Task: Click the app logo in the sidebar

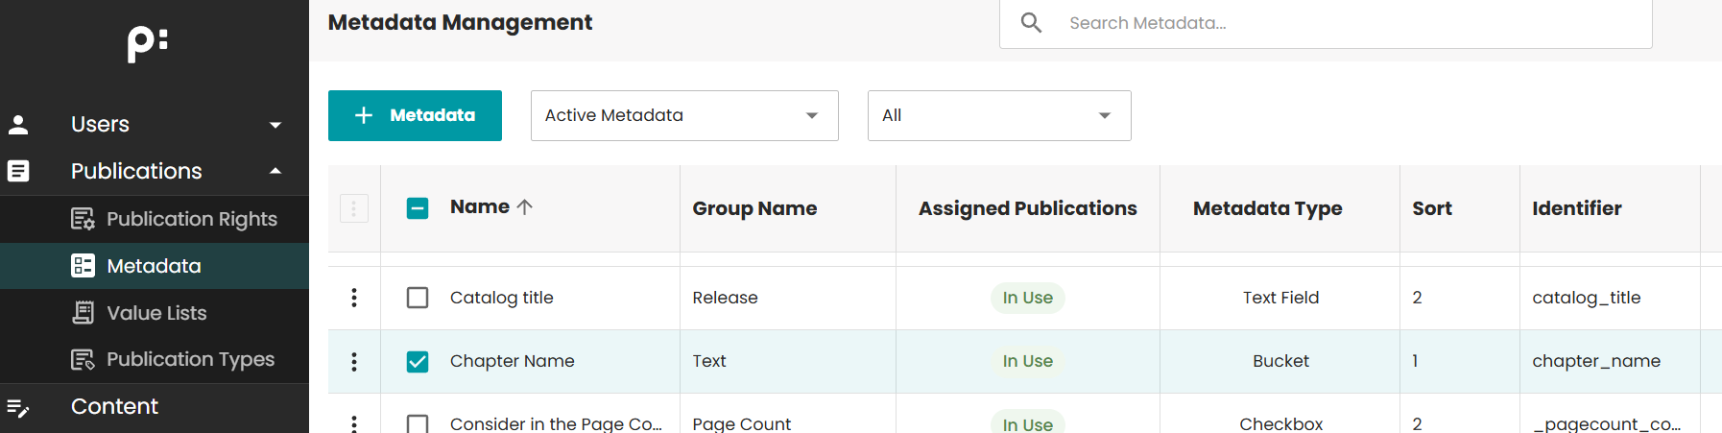Action: (148, 43)
